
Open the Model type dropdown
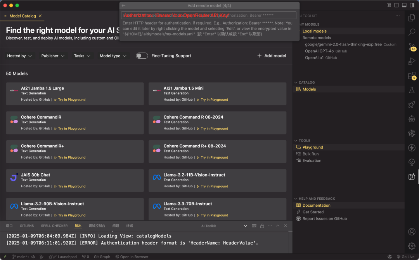(x=113, y=56)
